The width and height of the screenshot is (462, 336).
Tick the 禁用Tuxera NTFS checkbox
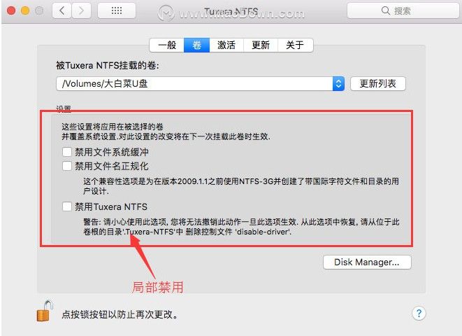(x=67, y=206)
